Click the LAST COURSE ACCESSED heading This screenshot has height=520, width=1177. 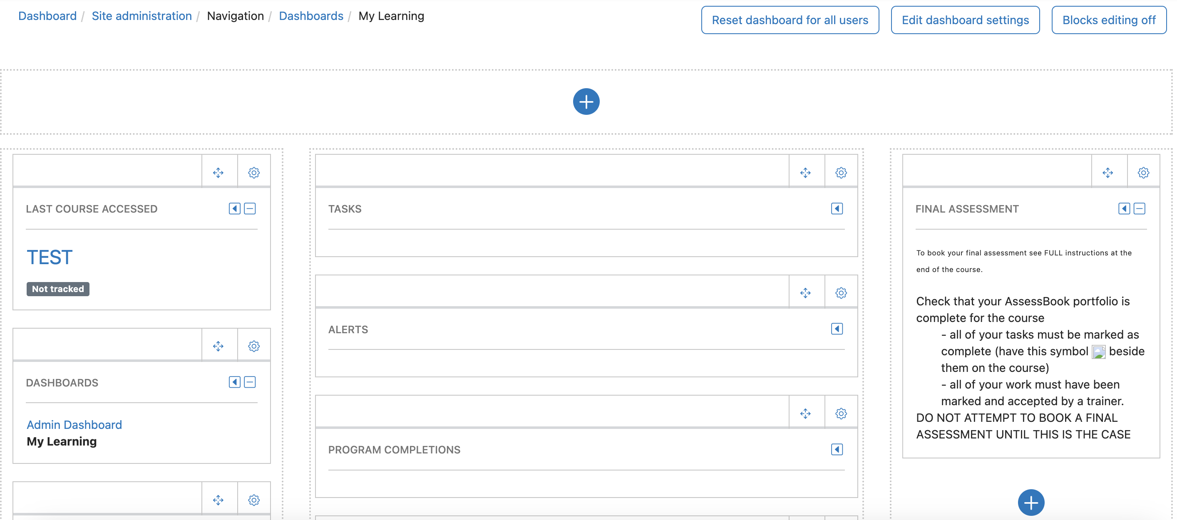(x=92, y=209)
